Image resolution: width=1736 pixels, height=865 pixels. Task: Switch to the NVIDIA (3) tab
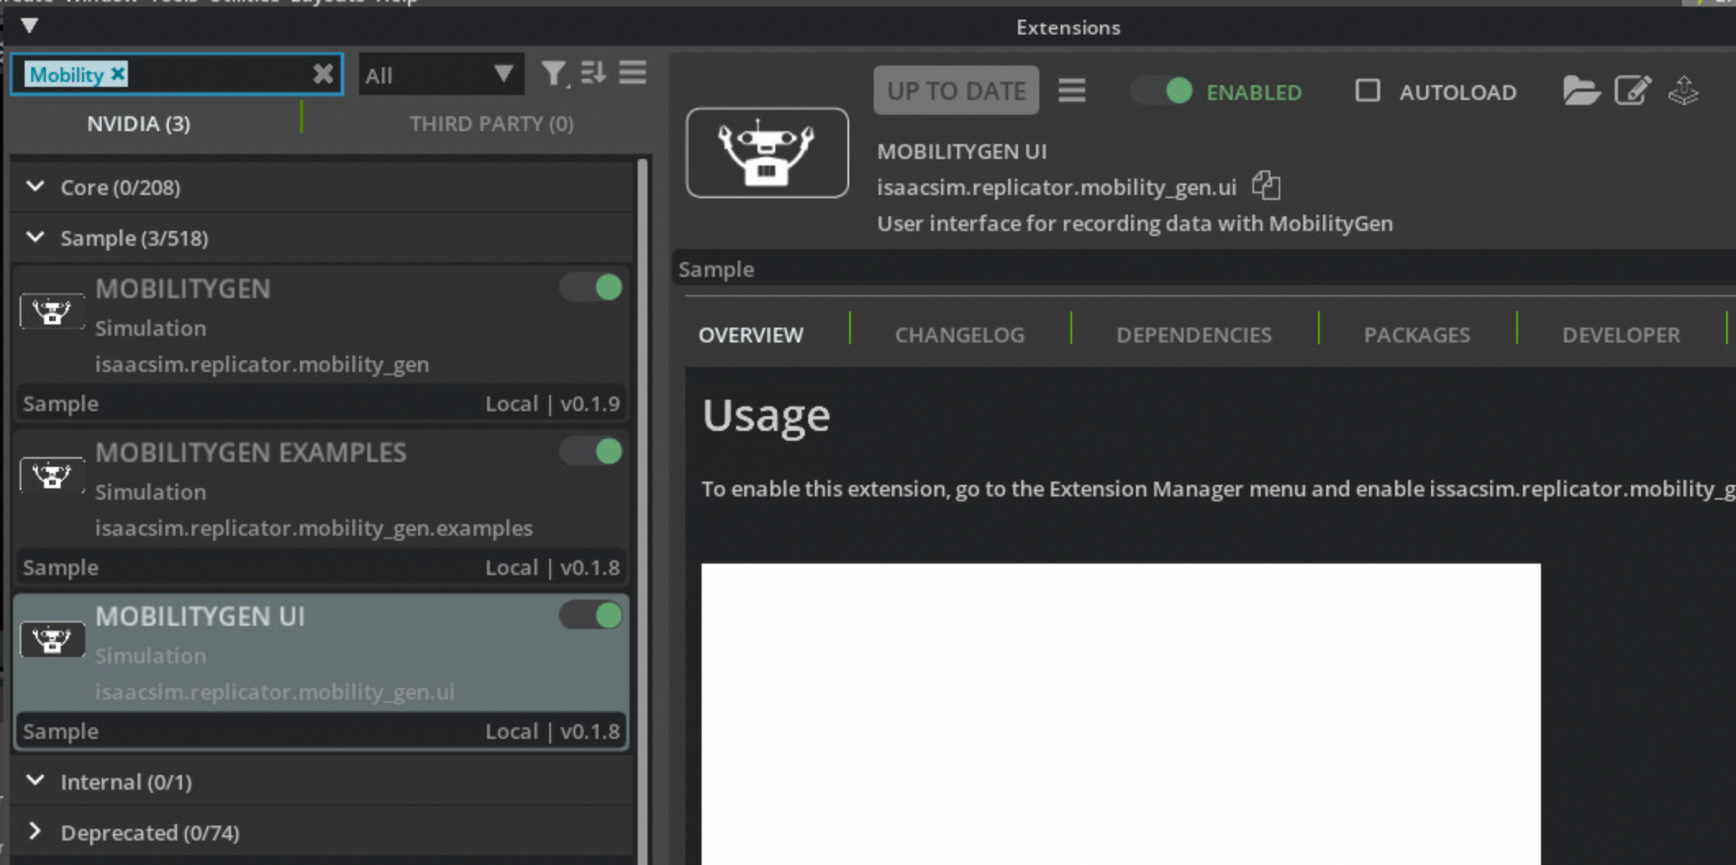pyautogui.click(x=139, y=124)
